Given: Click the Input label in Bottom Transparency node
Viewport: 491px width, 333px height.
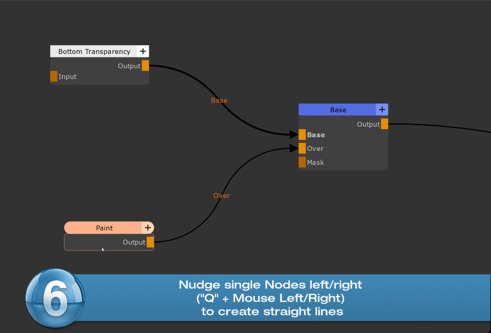Looking at the screenshot, I should (67, 77).
